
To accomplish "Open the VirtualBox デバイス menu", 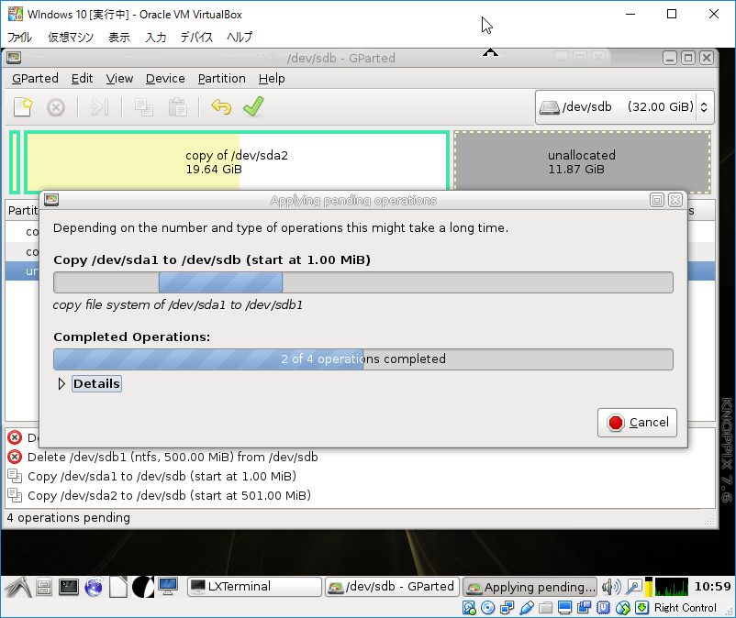I will pos(196,37).
